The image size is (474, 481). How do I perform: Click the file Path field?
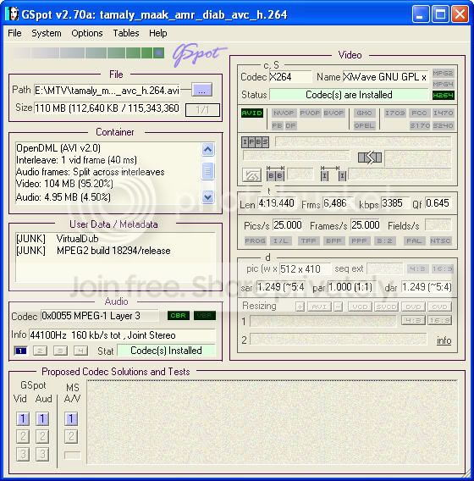pyautogui.click(x=107, y=90)
